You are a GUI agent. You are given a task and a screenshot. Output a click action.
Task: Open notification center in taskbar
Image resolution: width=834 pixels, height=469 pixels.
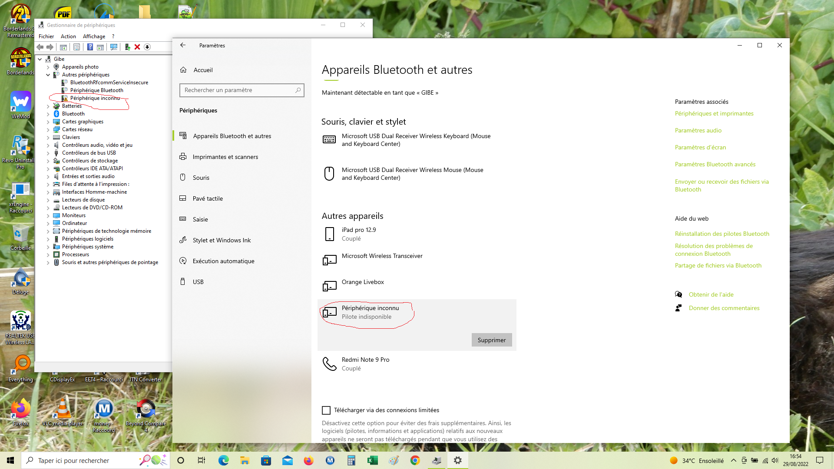(820, 460)
